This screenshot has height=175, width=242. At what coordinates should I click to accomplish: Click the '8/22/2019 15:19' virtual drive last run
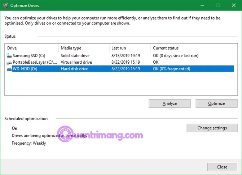pos(126,62)
